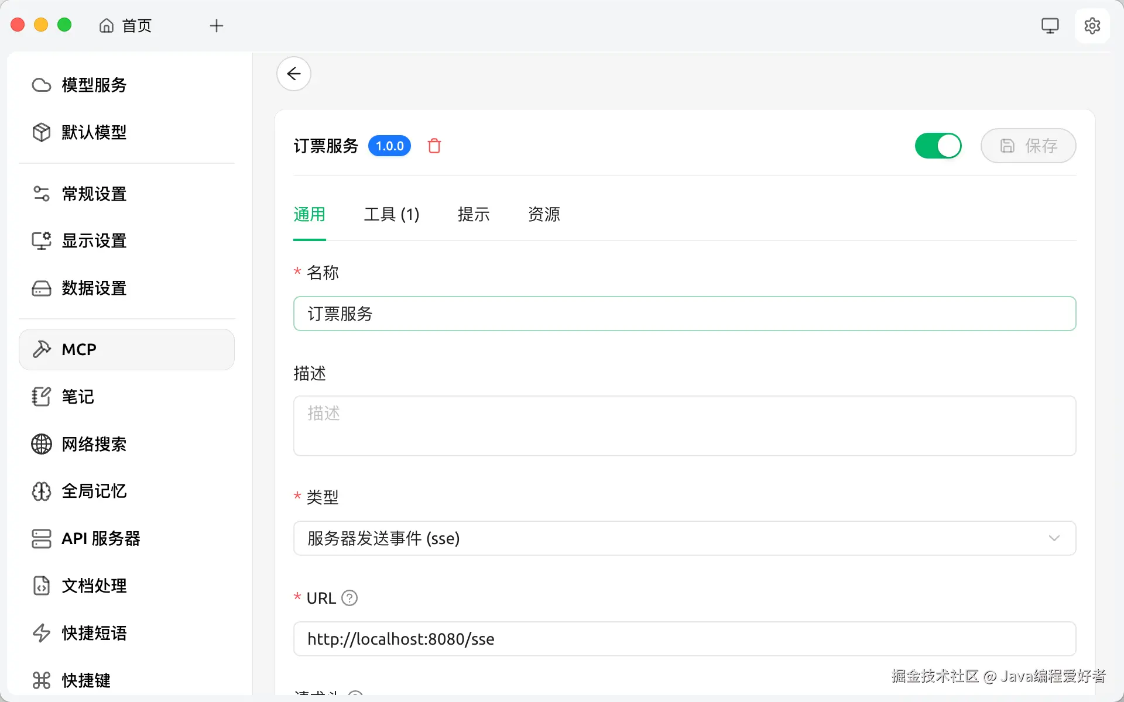The height and width of the screenshot is (702, 1124).
Task: Open settings with the gear icon
Action: click(1092, 26)
